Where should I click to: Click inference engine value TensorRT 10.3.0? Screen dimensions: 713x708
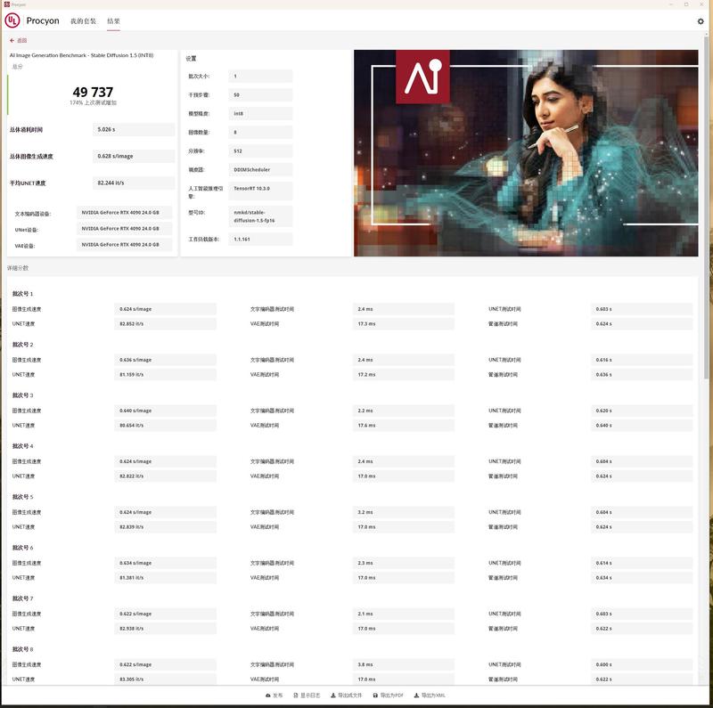pyautogui.click(x=260, y=191)
